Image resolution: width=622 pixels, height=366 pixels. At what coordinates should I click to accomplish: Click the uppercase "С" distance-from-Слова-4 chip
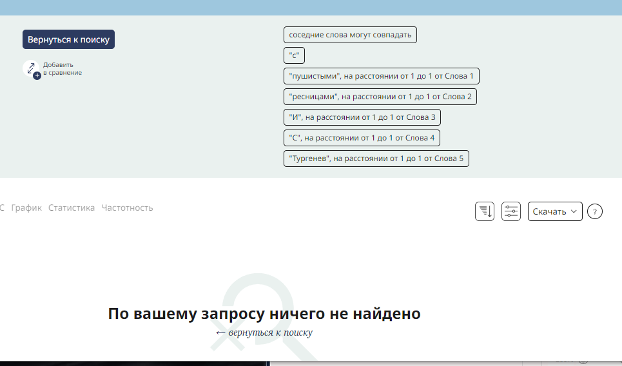pyautogui.click(x=362, y=138)
